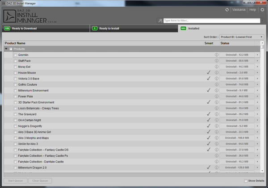Open info icon for Lisa's Botanicals Creepy Trees
The image size is (268, 188).
pyautogui.click(x=217, y=108)
